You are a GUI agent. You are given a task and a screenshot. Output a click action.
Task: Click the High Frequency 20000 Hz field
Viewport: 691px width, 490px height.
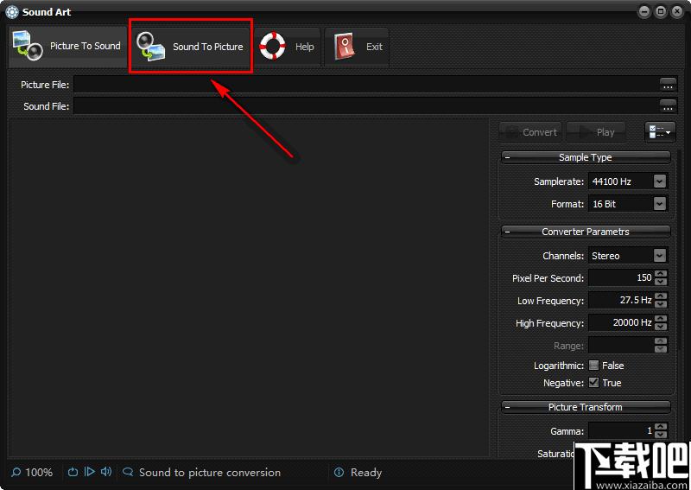[621, 323]
